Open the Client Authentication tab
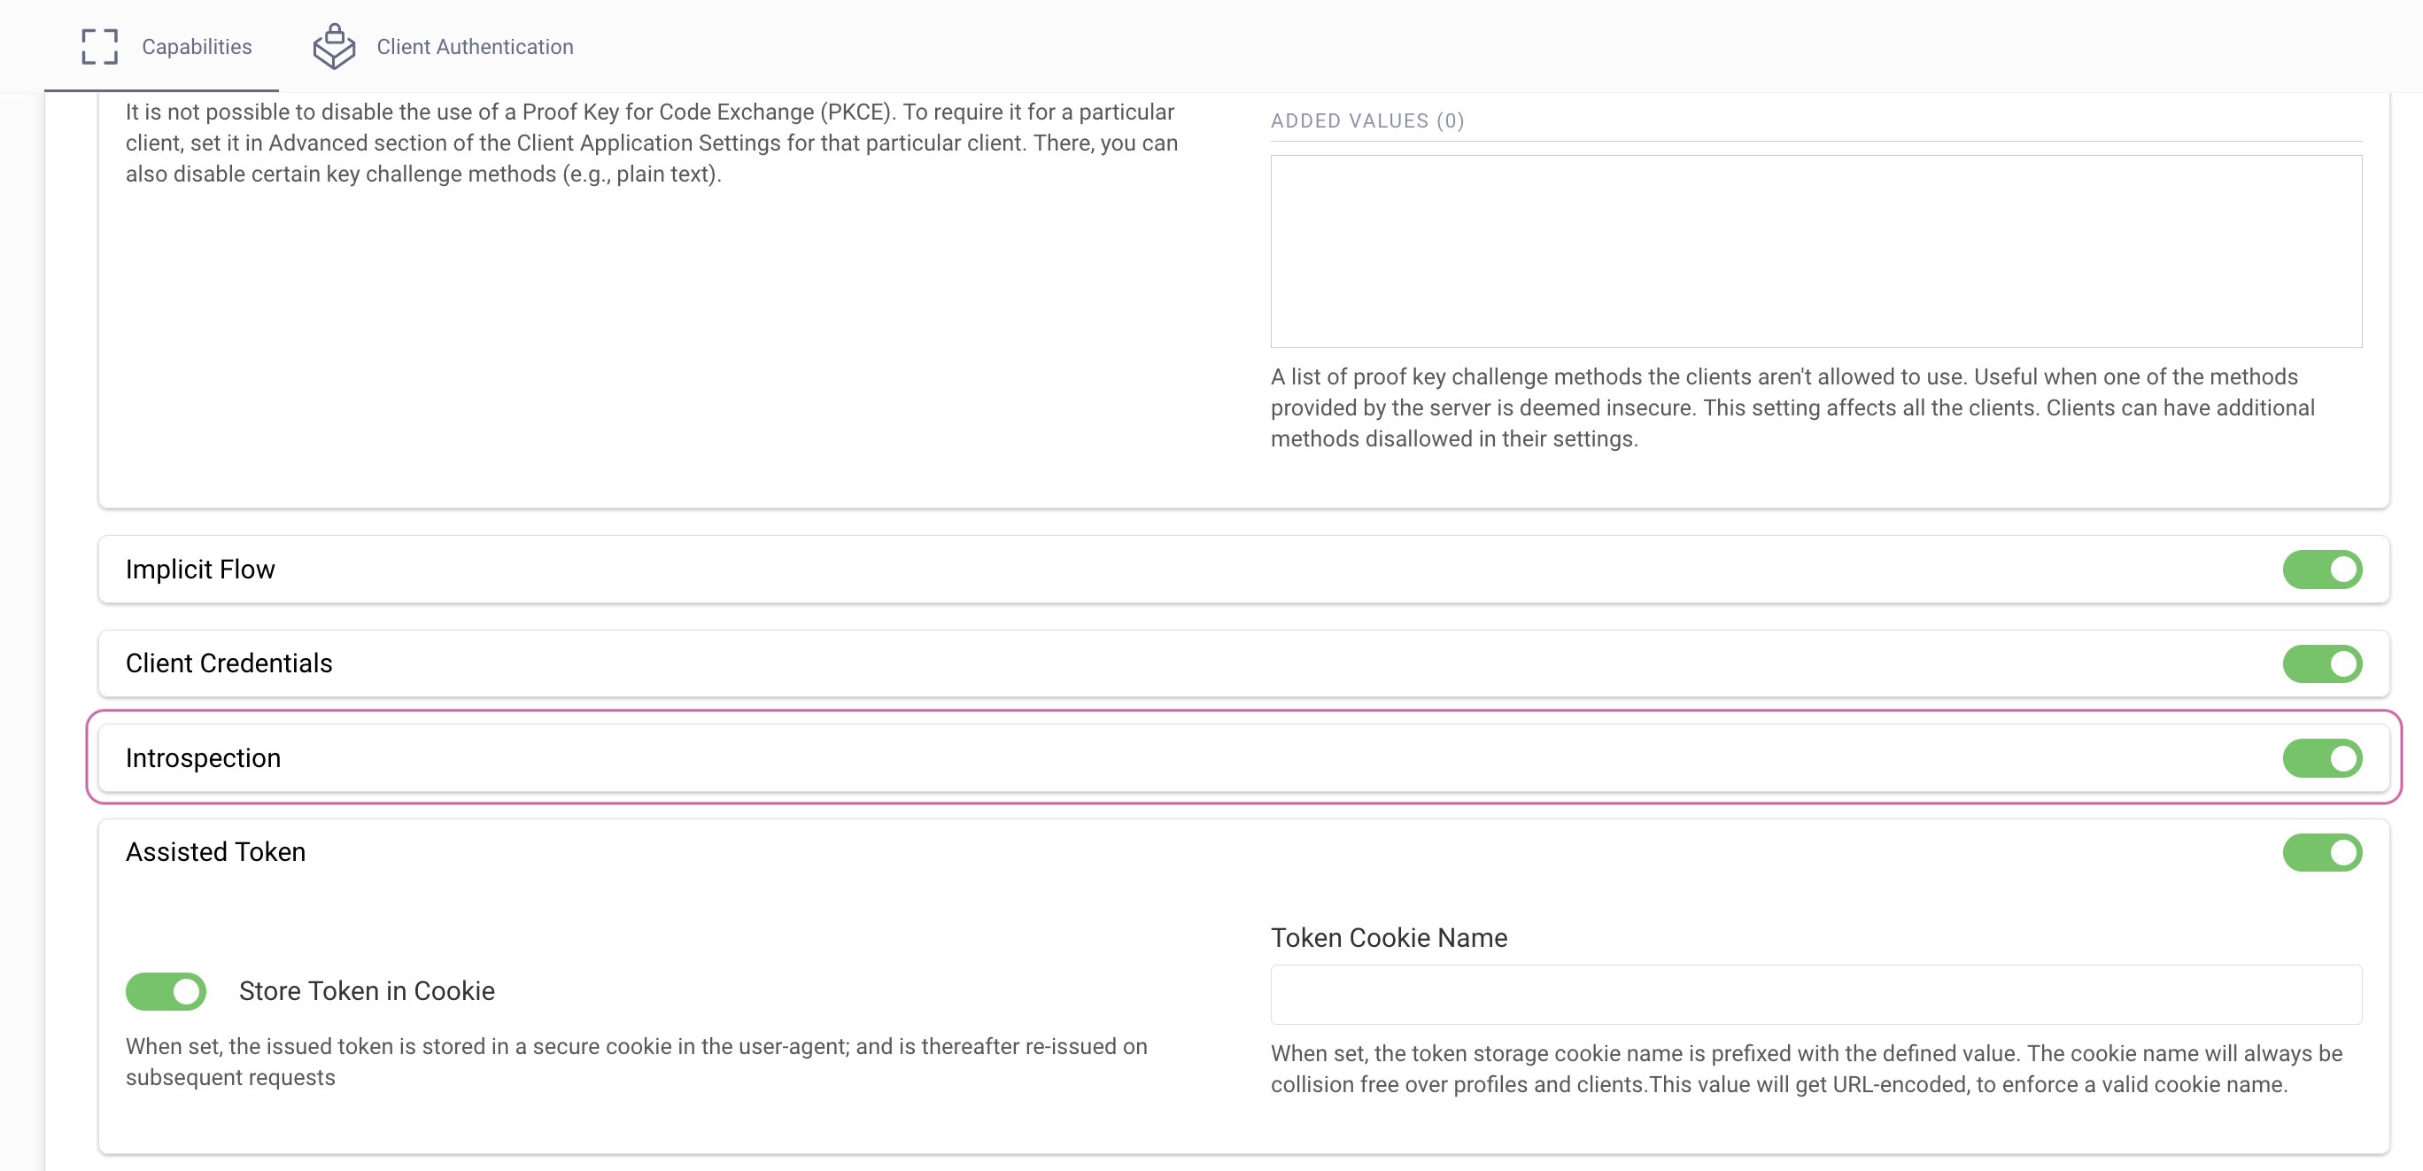2423x1171 pixels. (x=443, y=47)
